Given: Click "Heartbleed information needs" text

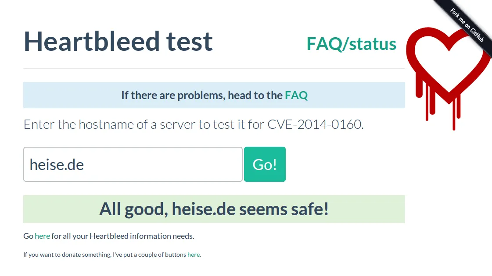Looking at the screenshot, I should point(142,236).
